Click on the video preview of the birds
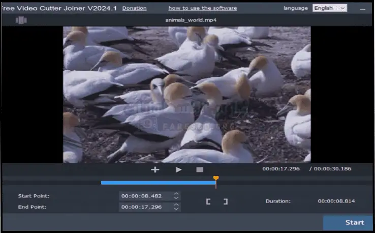Viewport: 375px width, 233px height. [x=186, y=94]
